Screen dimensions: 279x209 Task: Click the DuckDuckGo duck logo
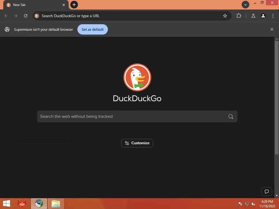click(137, 77)
